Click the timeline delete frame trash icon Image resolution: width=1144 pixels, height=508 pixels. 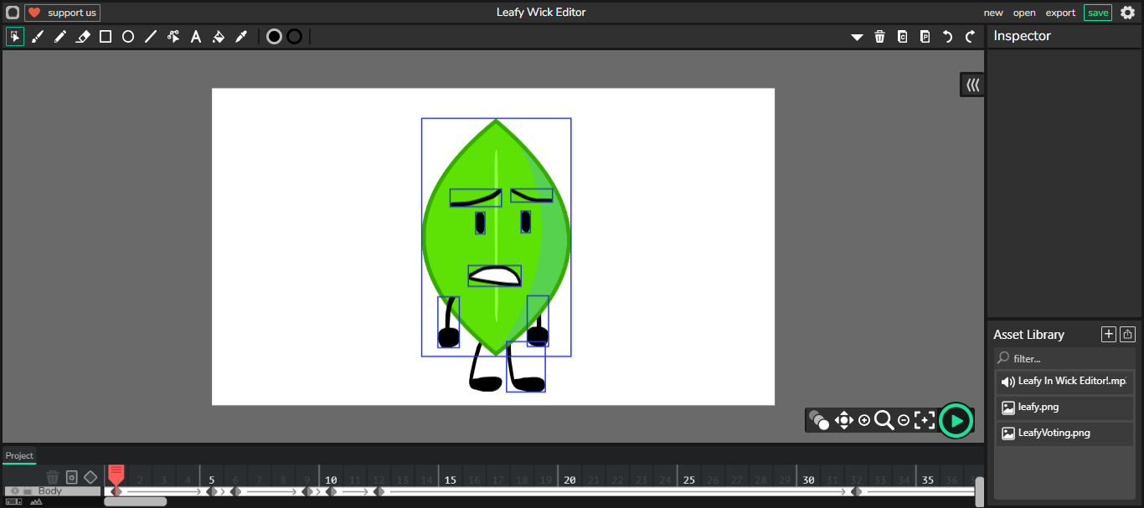tap(53, 477)
